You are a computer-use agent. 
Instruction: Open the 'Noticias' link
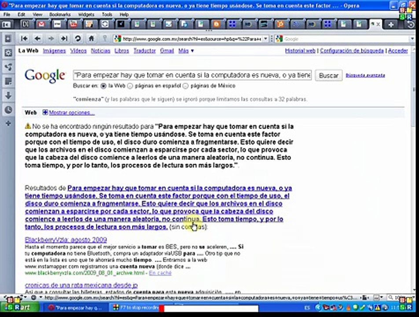(100, 51)
